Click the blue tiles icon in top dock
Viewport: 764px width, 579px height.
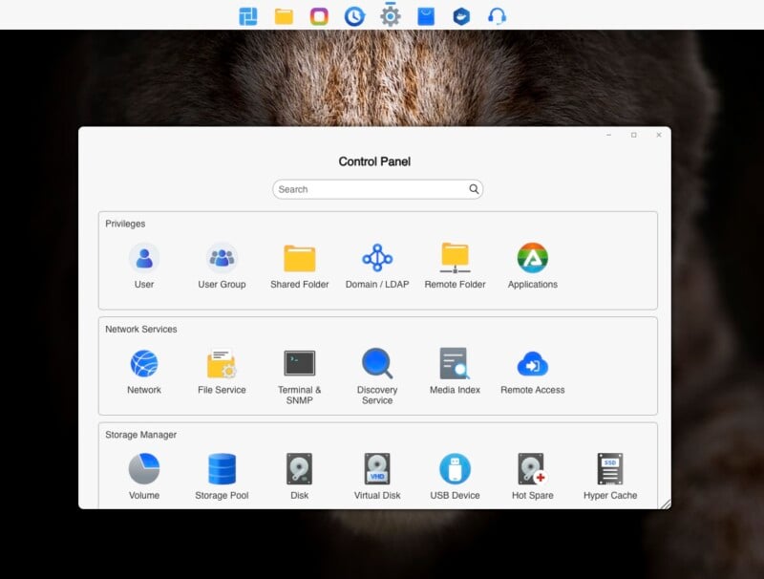click(248, 16)
